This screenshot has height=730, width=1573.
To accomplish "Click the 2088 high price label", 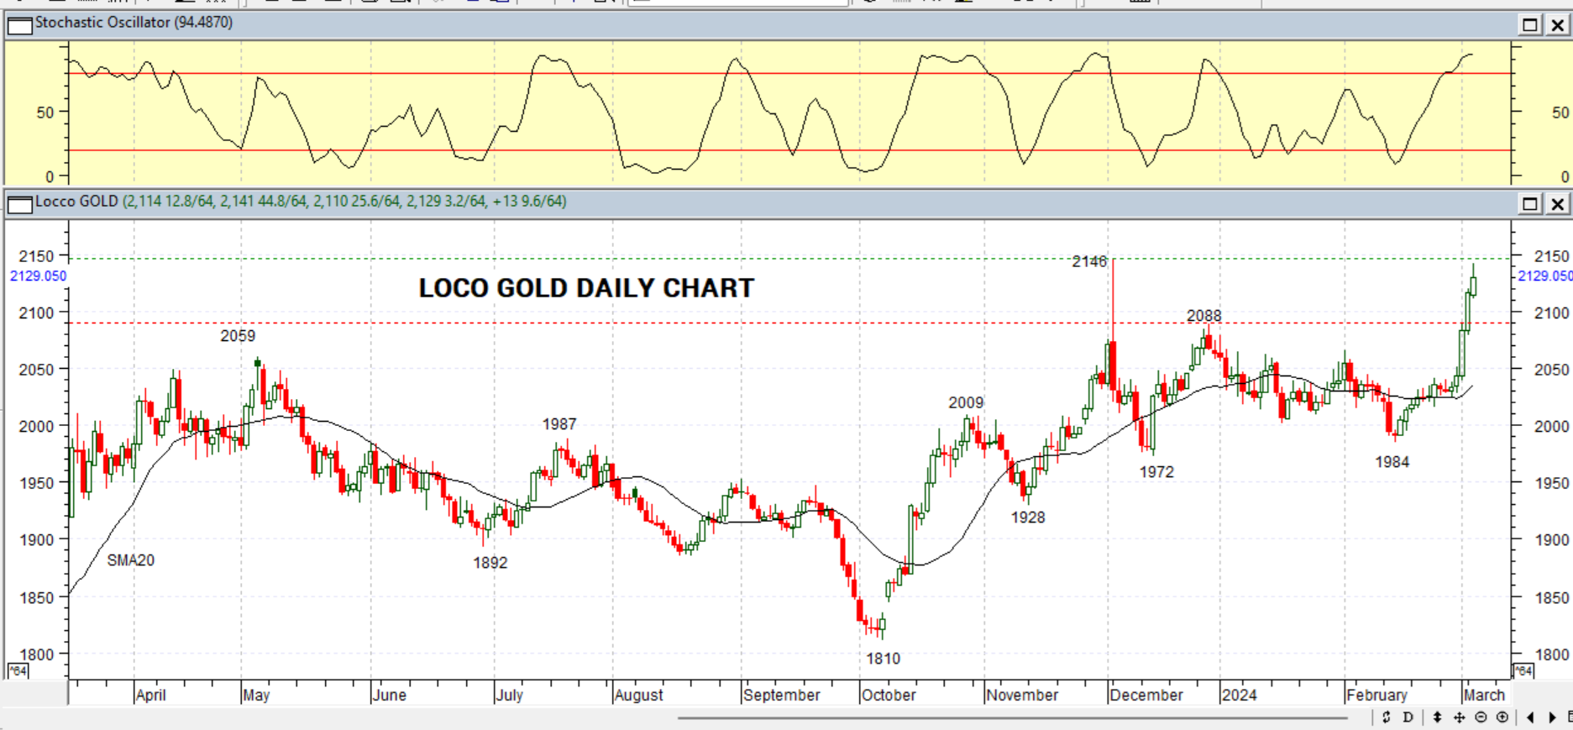I will (x=1203, y=316).
